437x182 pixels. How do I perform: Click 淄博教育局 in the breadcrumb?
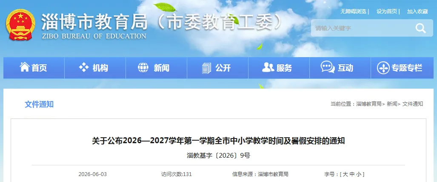[x=369, y=104]
